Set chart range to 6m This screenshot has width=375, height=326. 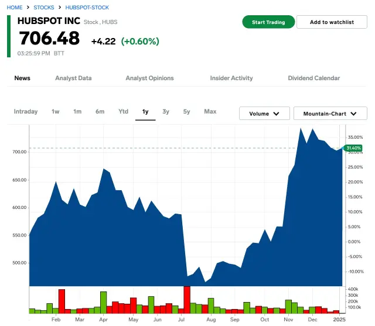(100, 111)
